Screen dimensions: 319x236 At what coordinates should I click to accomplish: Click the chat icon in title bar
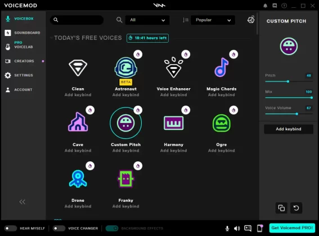275,6
